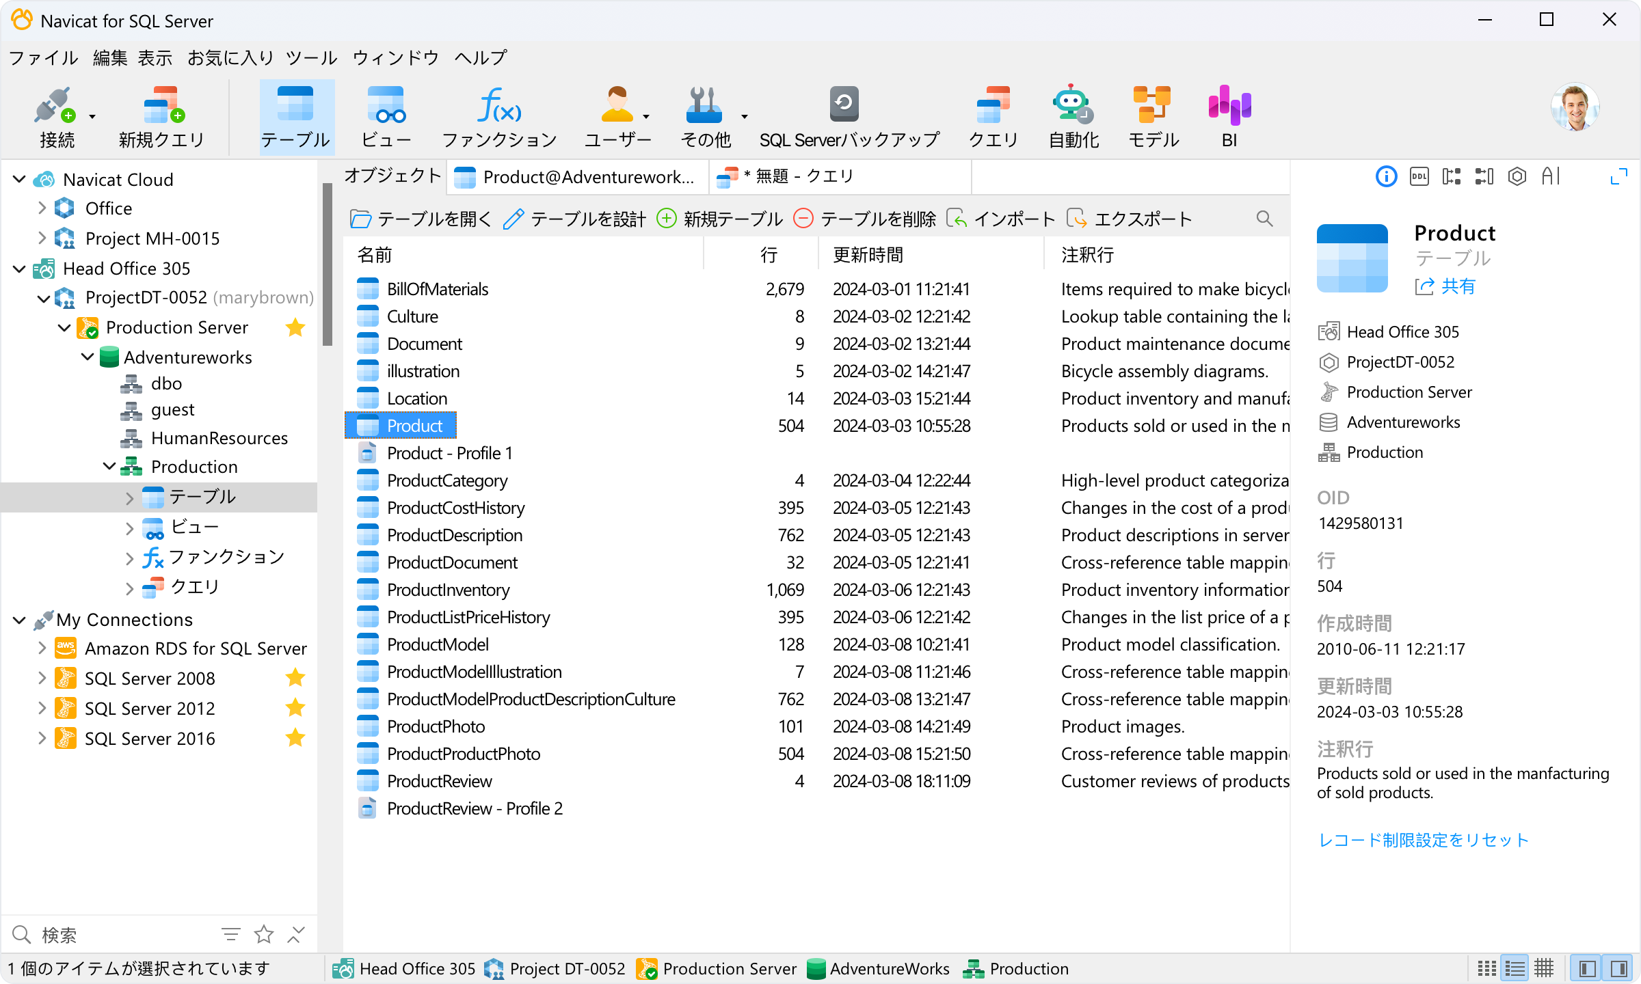1641x984 pixels.
Task: Open the ビュー toolbar icon
Action: [386, 117]
